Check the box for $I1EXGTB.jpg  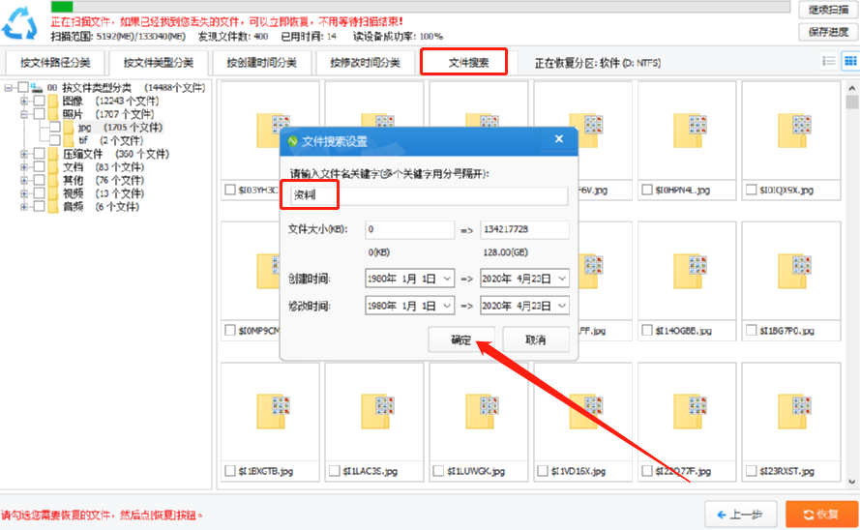[x=230, y=471]
